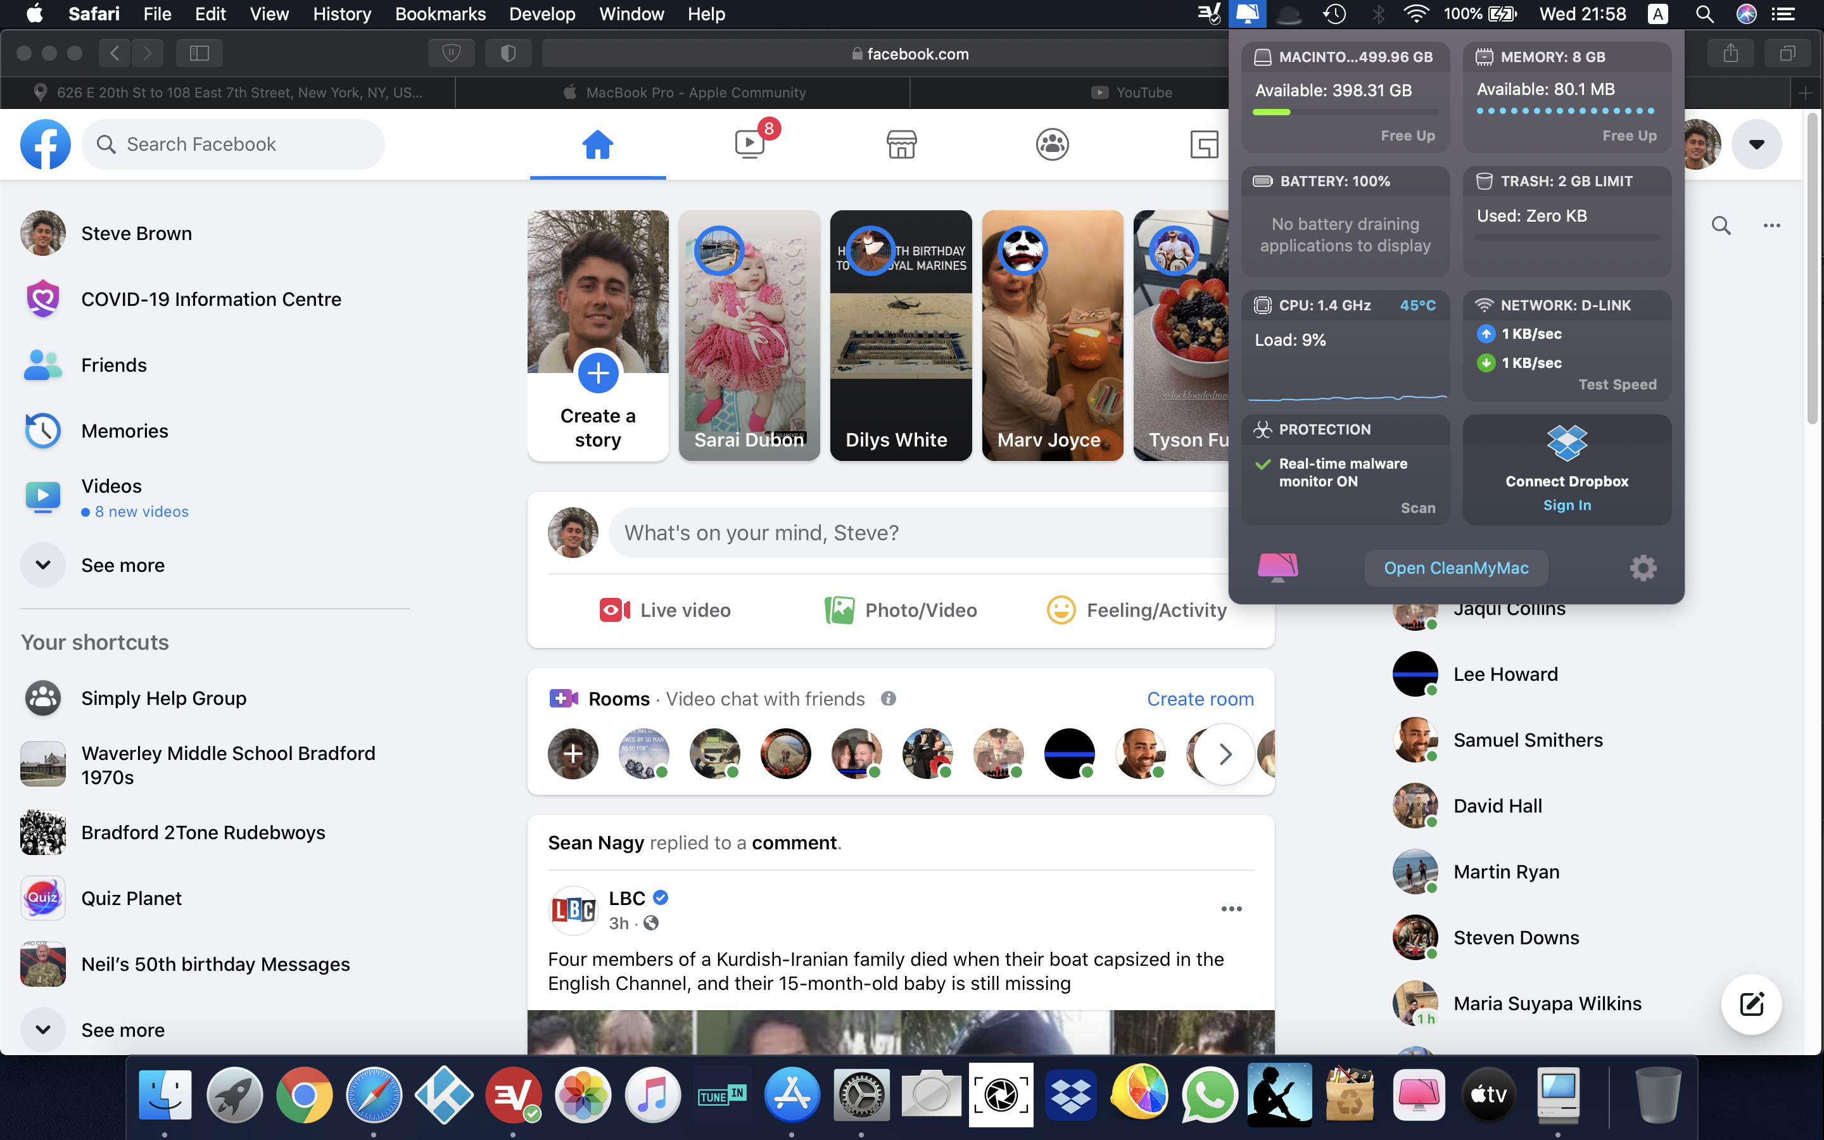Image resolution: width=1824 pixels, height=1140 pixels.
Task: Click the new message compose icon
Action: [1752, 1004]
